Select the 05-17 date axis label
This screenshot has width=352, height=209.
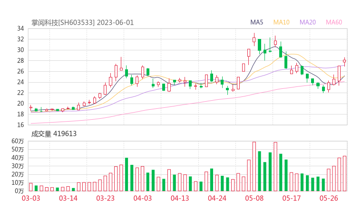[292, 198]
